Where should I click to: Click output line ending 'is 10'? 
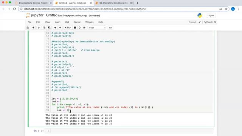tap(79, 124)
